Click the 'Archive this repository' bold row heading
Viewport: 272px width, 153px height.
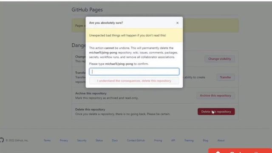click(x=91, y=93)
